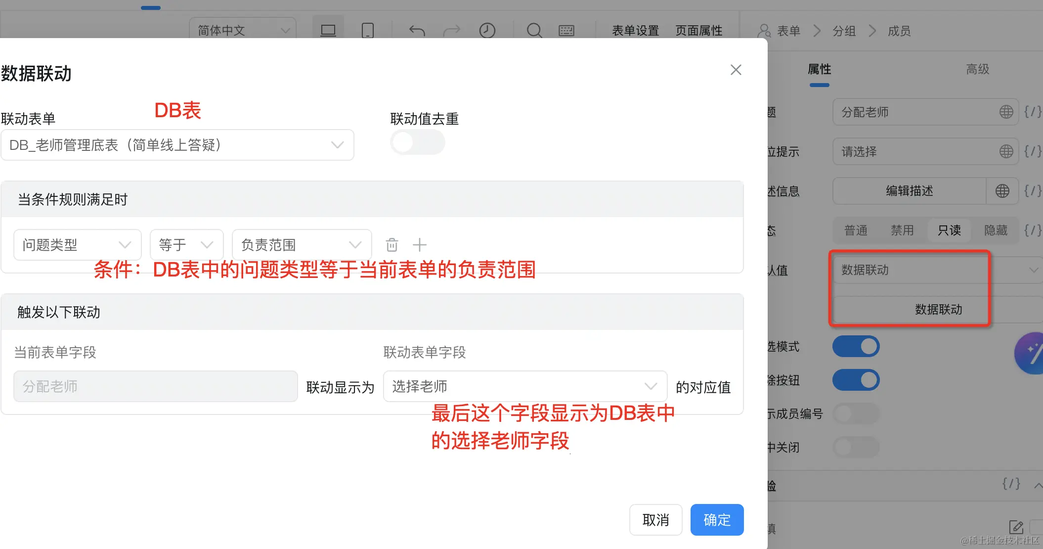Expand the 问题类型 condition field dropdown

(x=77, y=245)
